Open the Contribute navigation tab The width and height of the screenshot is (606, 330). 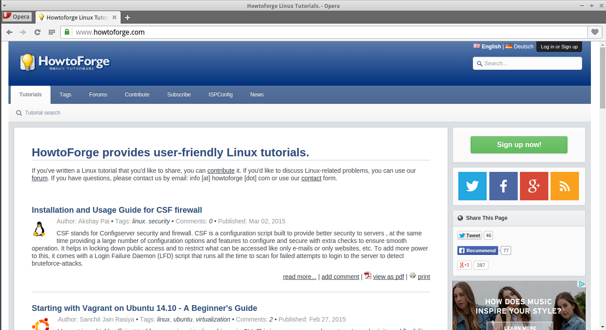click(x=137, y=95)
